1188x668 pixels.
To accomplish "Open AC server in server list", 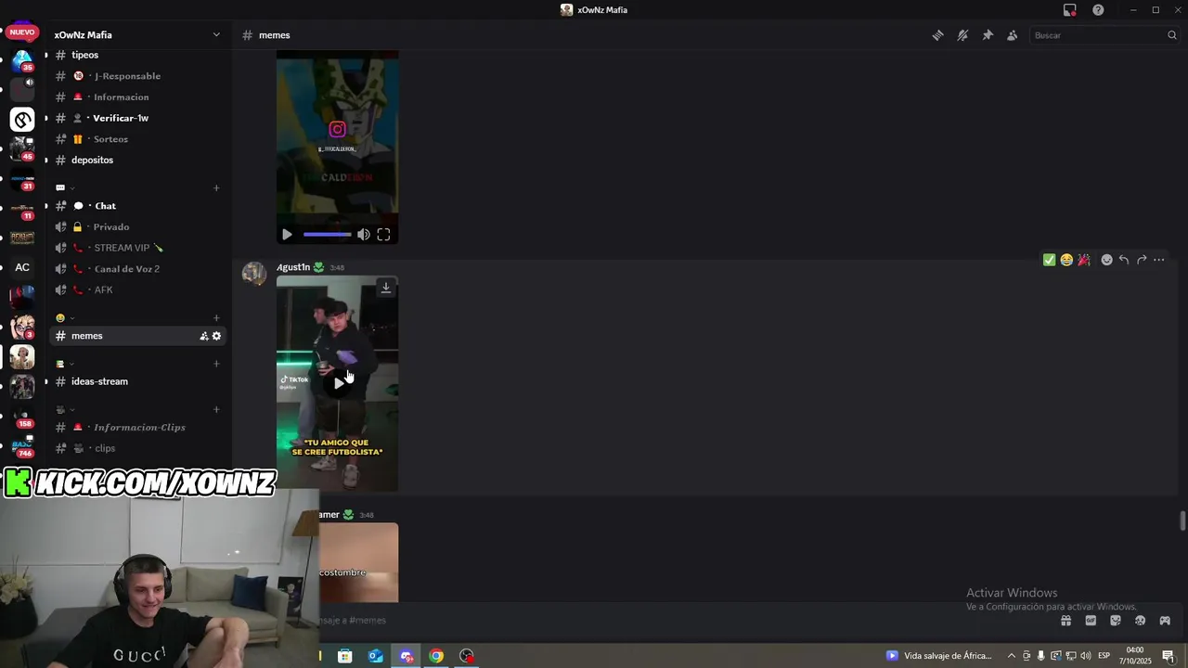I will pos(22,267).
